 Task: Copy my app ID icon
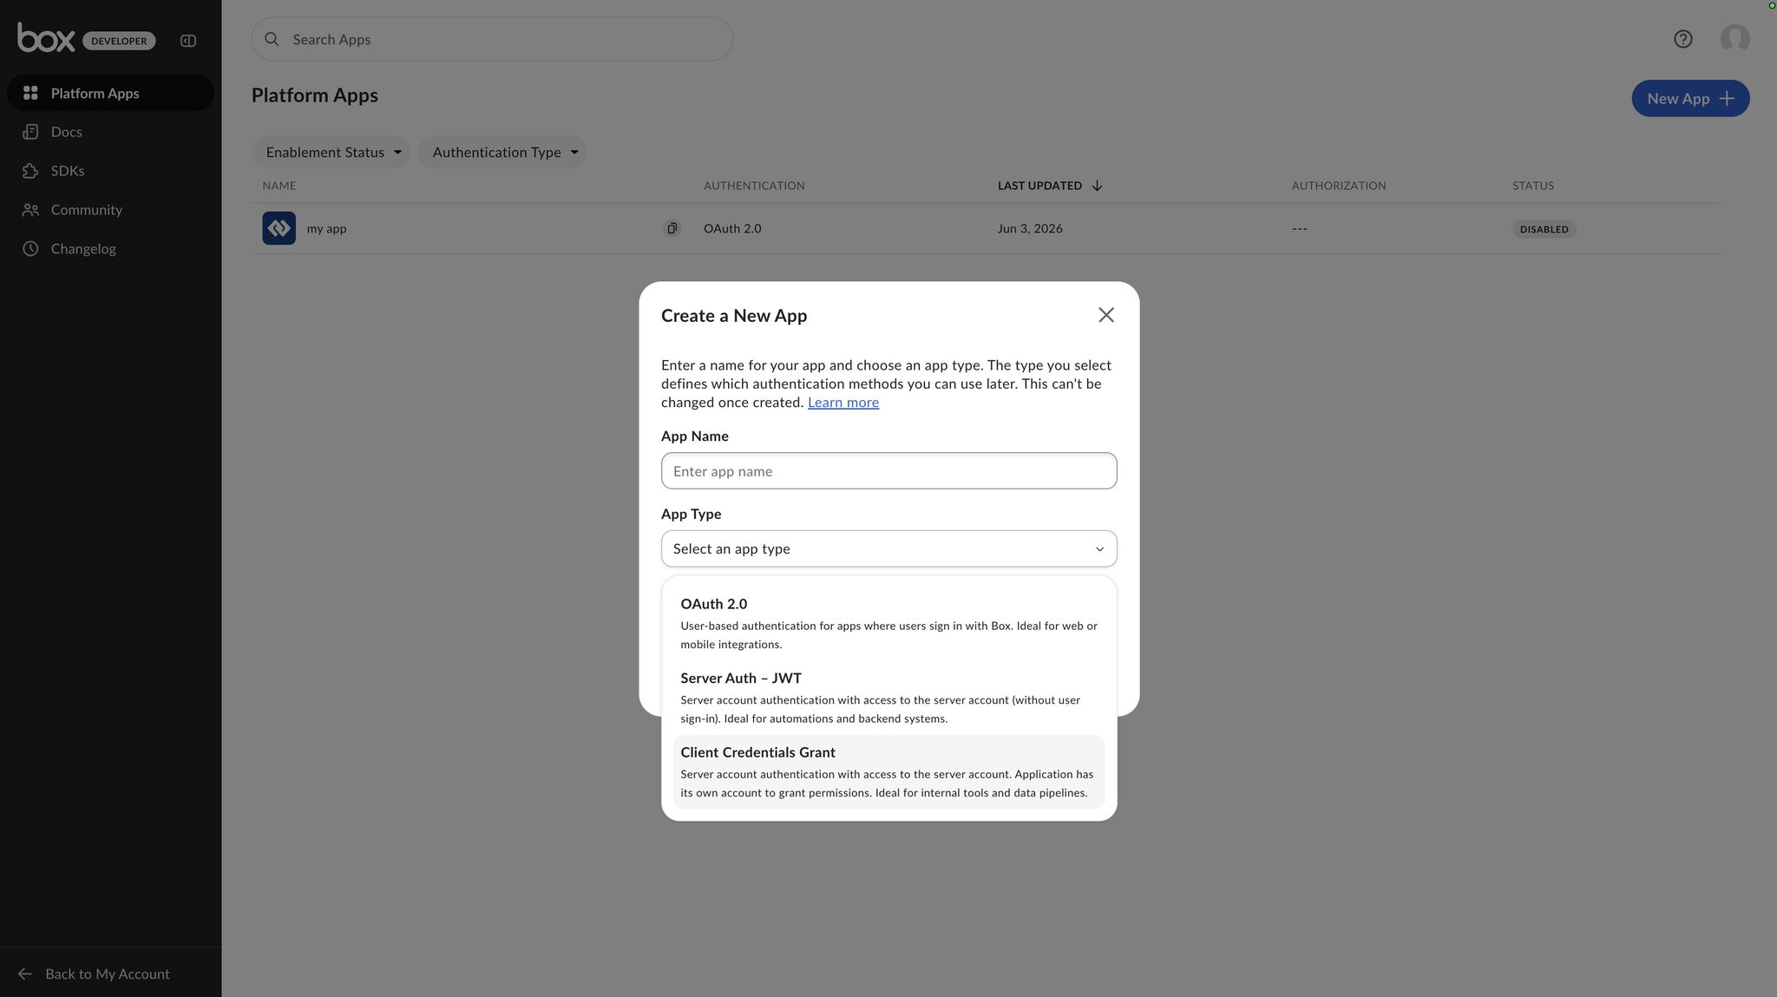672,228
